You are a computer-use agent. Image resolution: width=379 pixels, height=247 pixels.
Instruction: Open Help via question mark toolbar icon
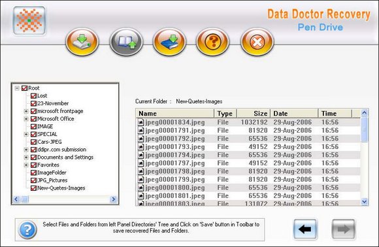tap(212, 42)
